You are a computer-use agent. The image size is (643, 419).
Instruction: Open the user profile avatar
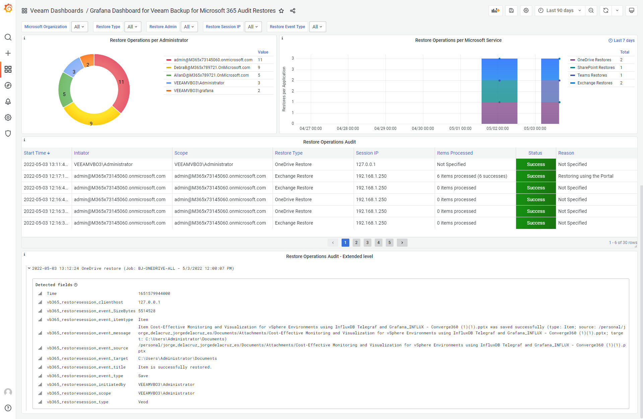click(8, 392)
